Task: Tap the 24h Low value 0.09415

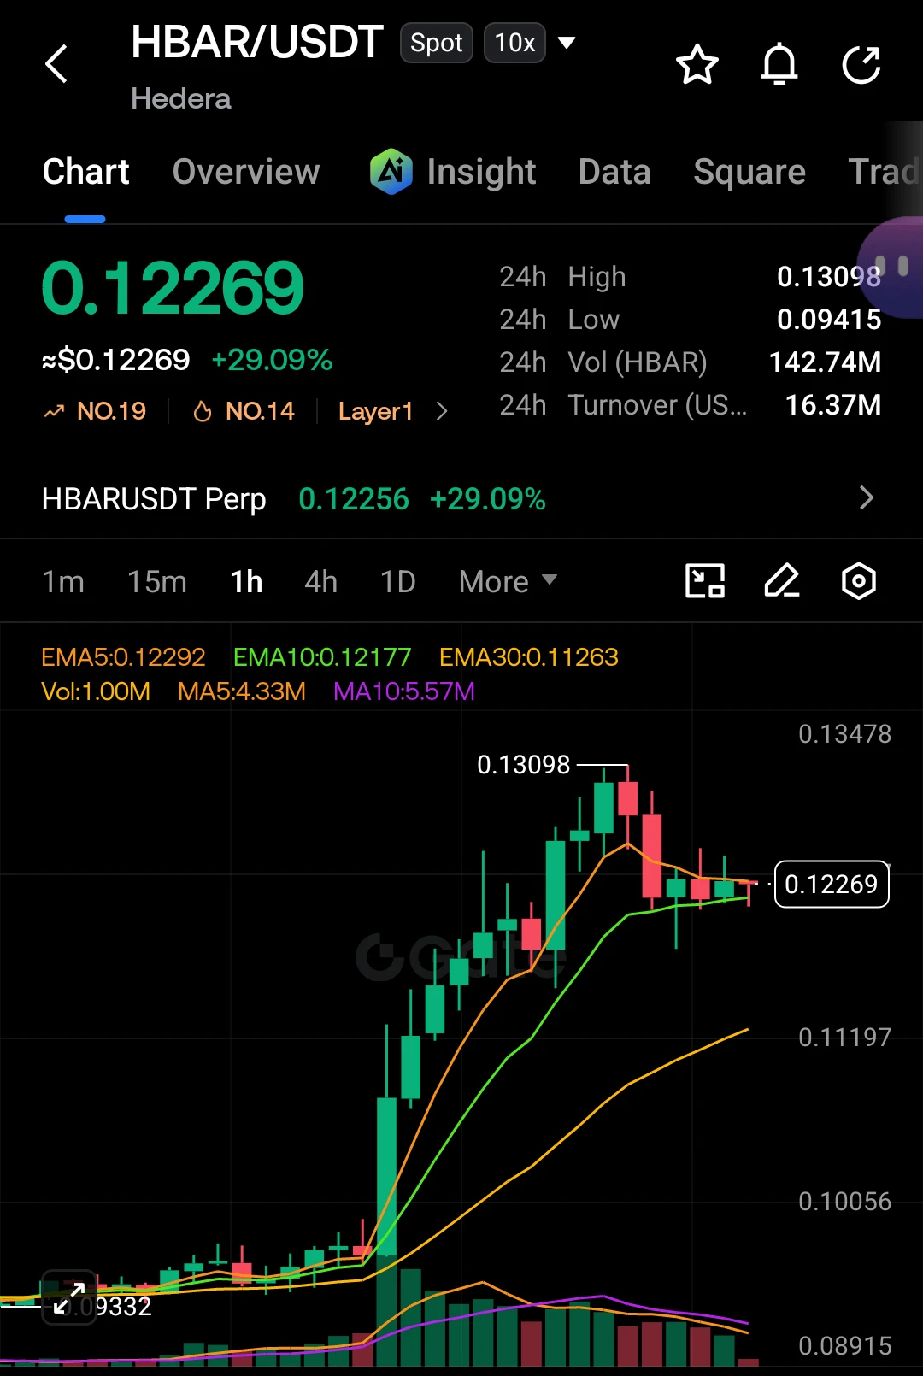Action: click(x=828, y=319)
